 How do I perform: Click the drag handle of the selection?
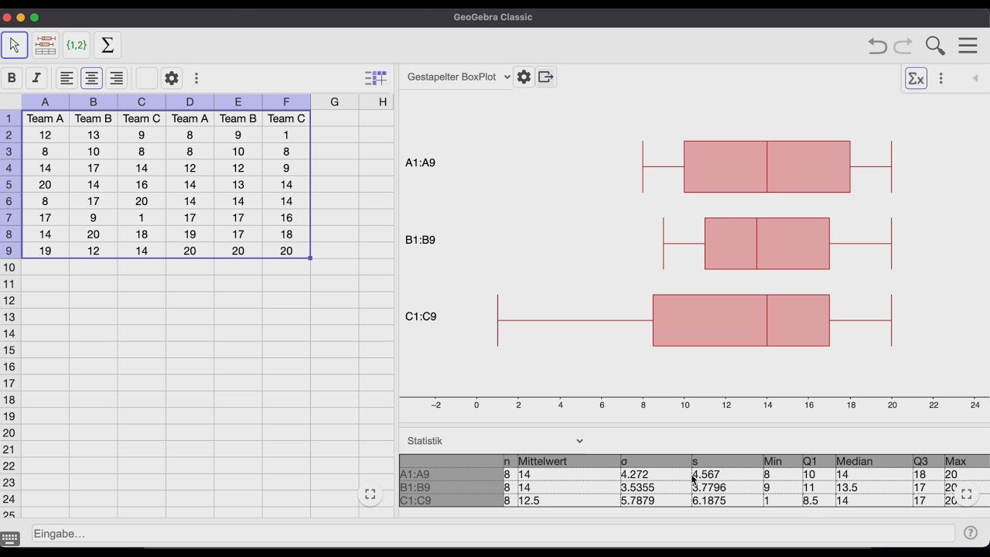point(310,258)
